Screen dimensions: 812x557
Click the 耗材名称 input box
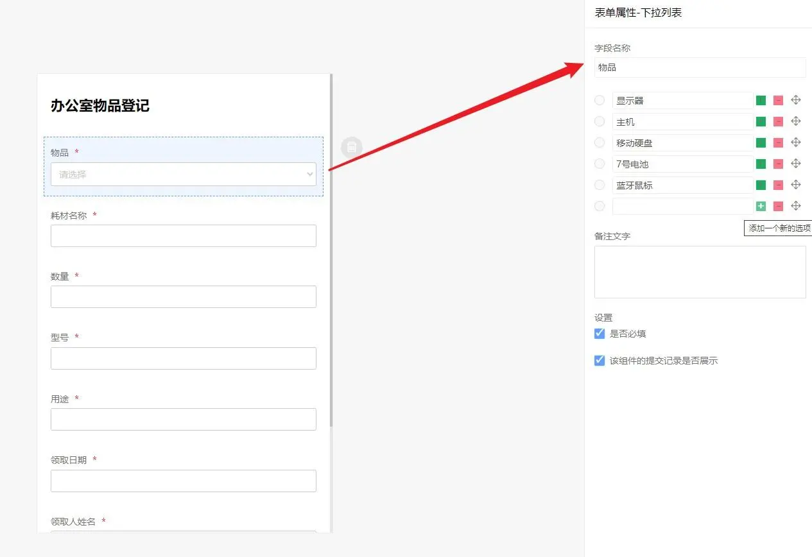tap(183, 236)
